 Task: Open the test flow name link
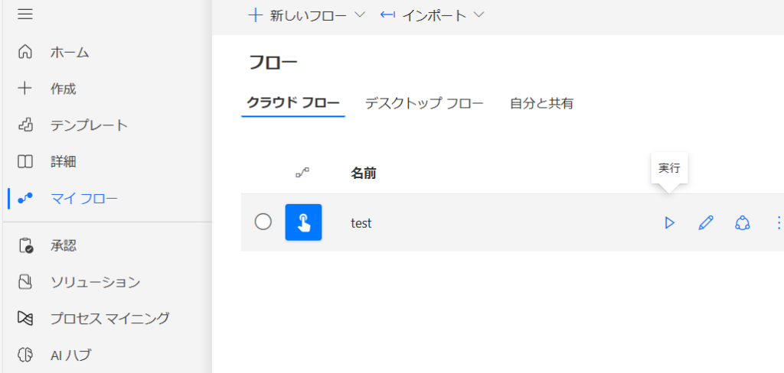click(361, 223)
